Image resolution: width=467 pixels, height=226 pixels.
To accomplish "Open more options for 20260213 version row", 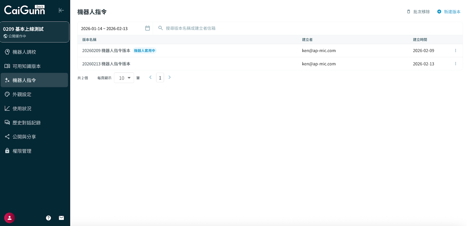I will (455, 64).
